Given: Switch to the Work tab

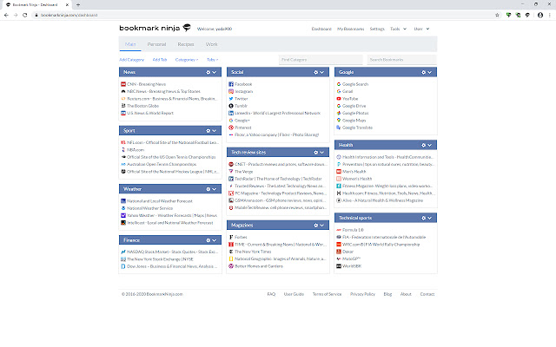Looking at the screenshot, I should click(x=212, y=44).
